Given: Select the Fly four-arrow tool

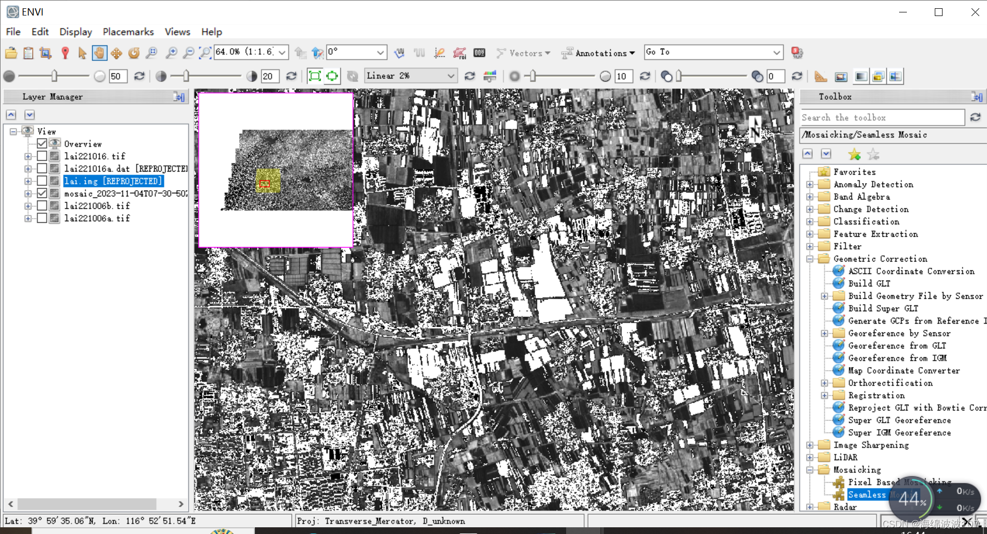Looking at the screenshot, I should coord(116,53).
